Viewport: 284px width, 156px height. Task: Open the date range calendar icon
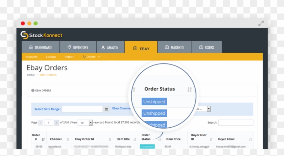(x=106, y=109)
